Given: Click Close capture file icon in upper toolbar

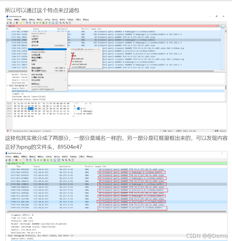Looking at the screenshot, I should (x=27, y=23).
